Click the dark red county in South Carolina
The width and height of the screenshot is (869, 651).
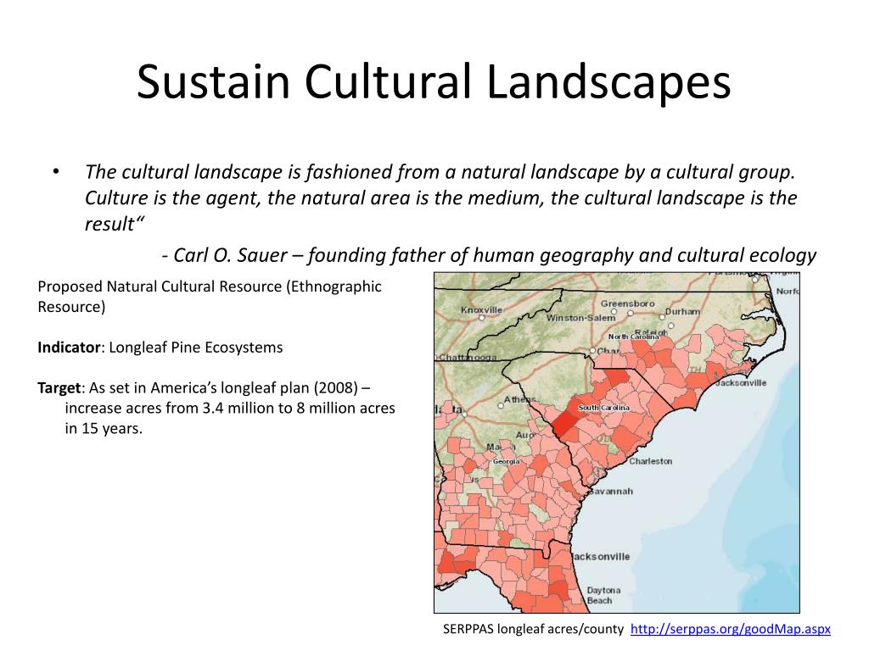pyautogui.click(x=565, y=424)
